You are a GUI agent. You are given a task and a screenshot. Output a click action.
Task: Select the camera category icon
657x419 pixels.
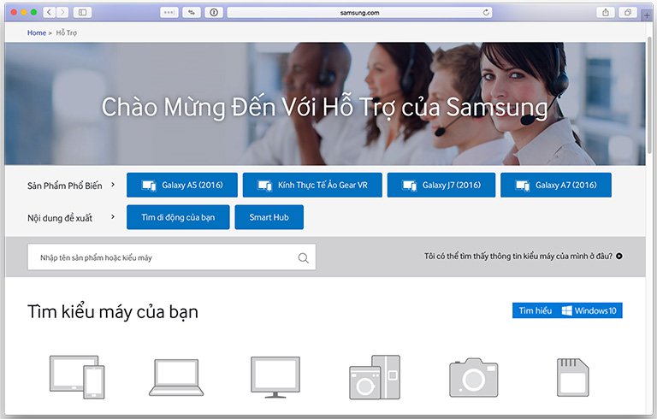click(x=473, y=377)
